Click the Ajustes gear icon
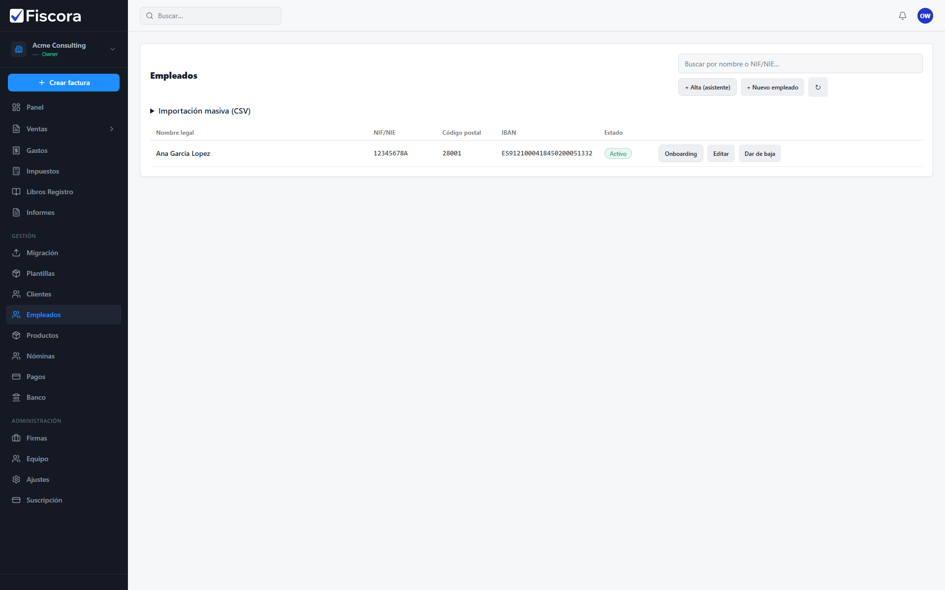945x590 pixels. tap(16, 479)
